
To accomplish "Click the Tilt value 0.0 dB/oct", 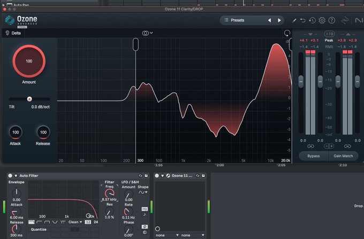I will tap(40, 107).
